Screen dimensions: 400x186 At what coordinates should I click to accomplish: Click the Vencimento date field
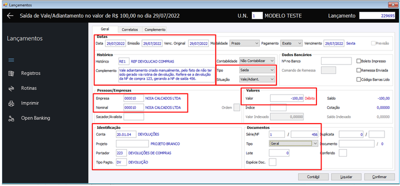pos(334,43)
